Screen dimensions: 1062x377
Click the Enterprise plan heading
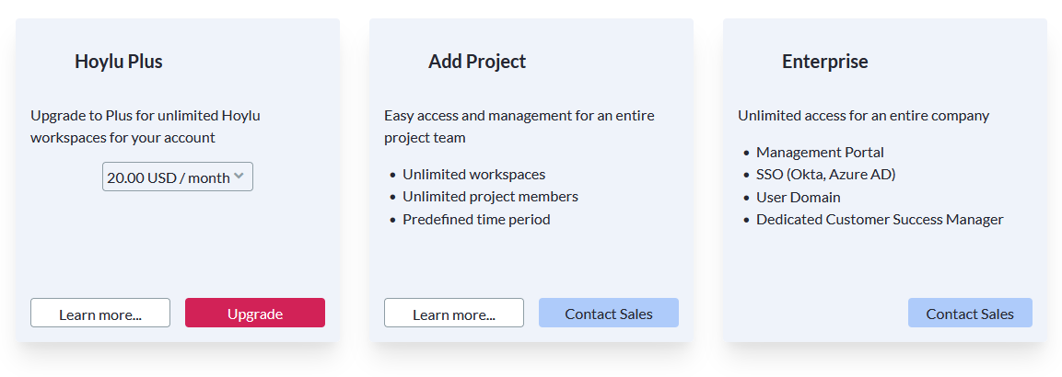pyautogui.click(x=825, y=62)
